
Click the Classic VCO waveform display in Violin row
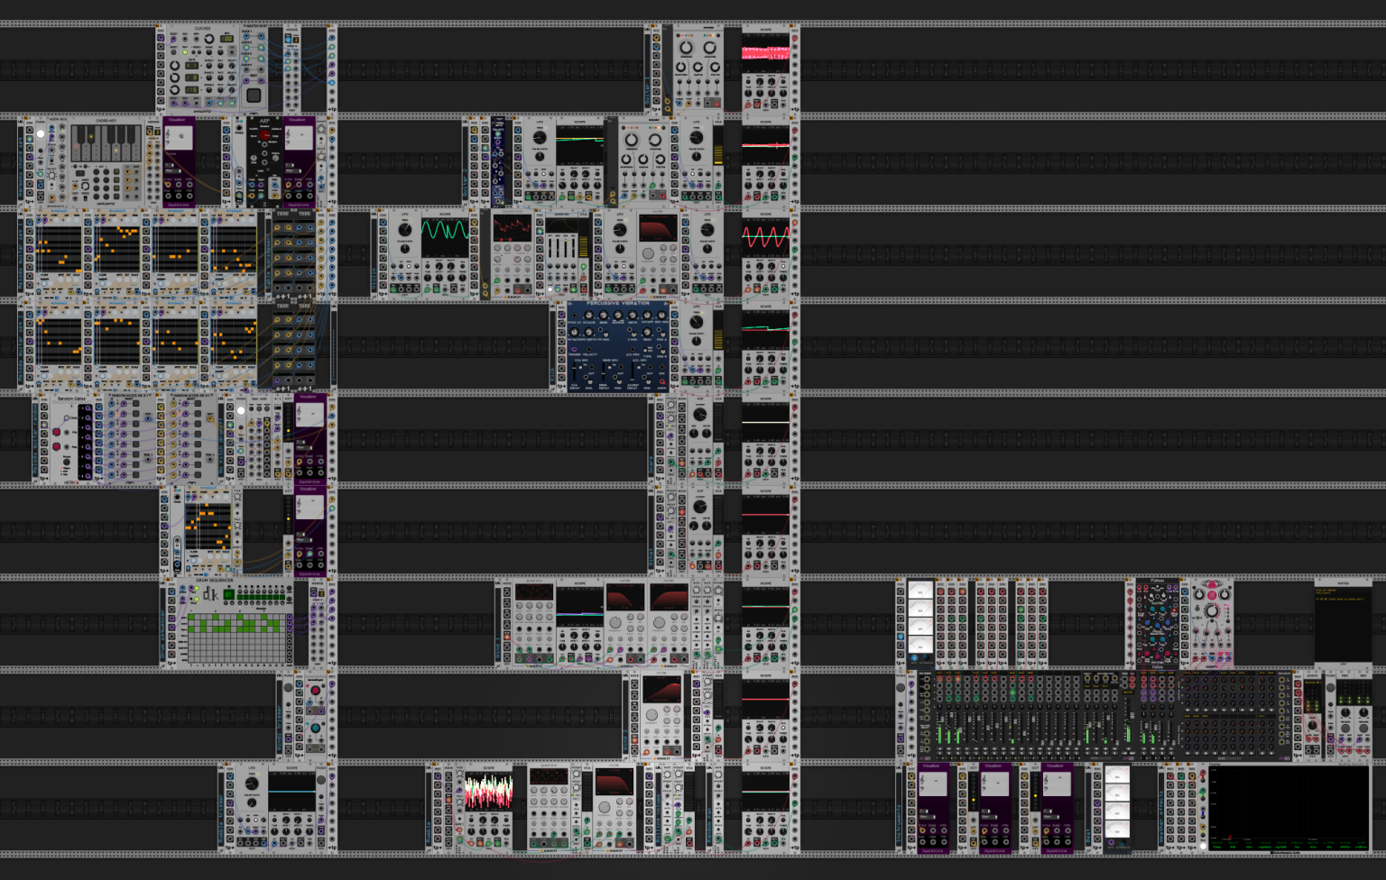point(512,226)
